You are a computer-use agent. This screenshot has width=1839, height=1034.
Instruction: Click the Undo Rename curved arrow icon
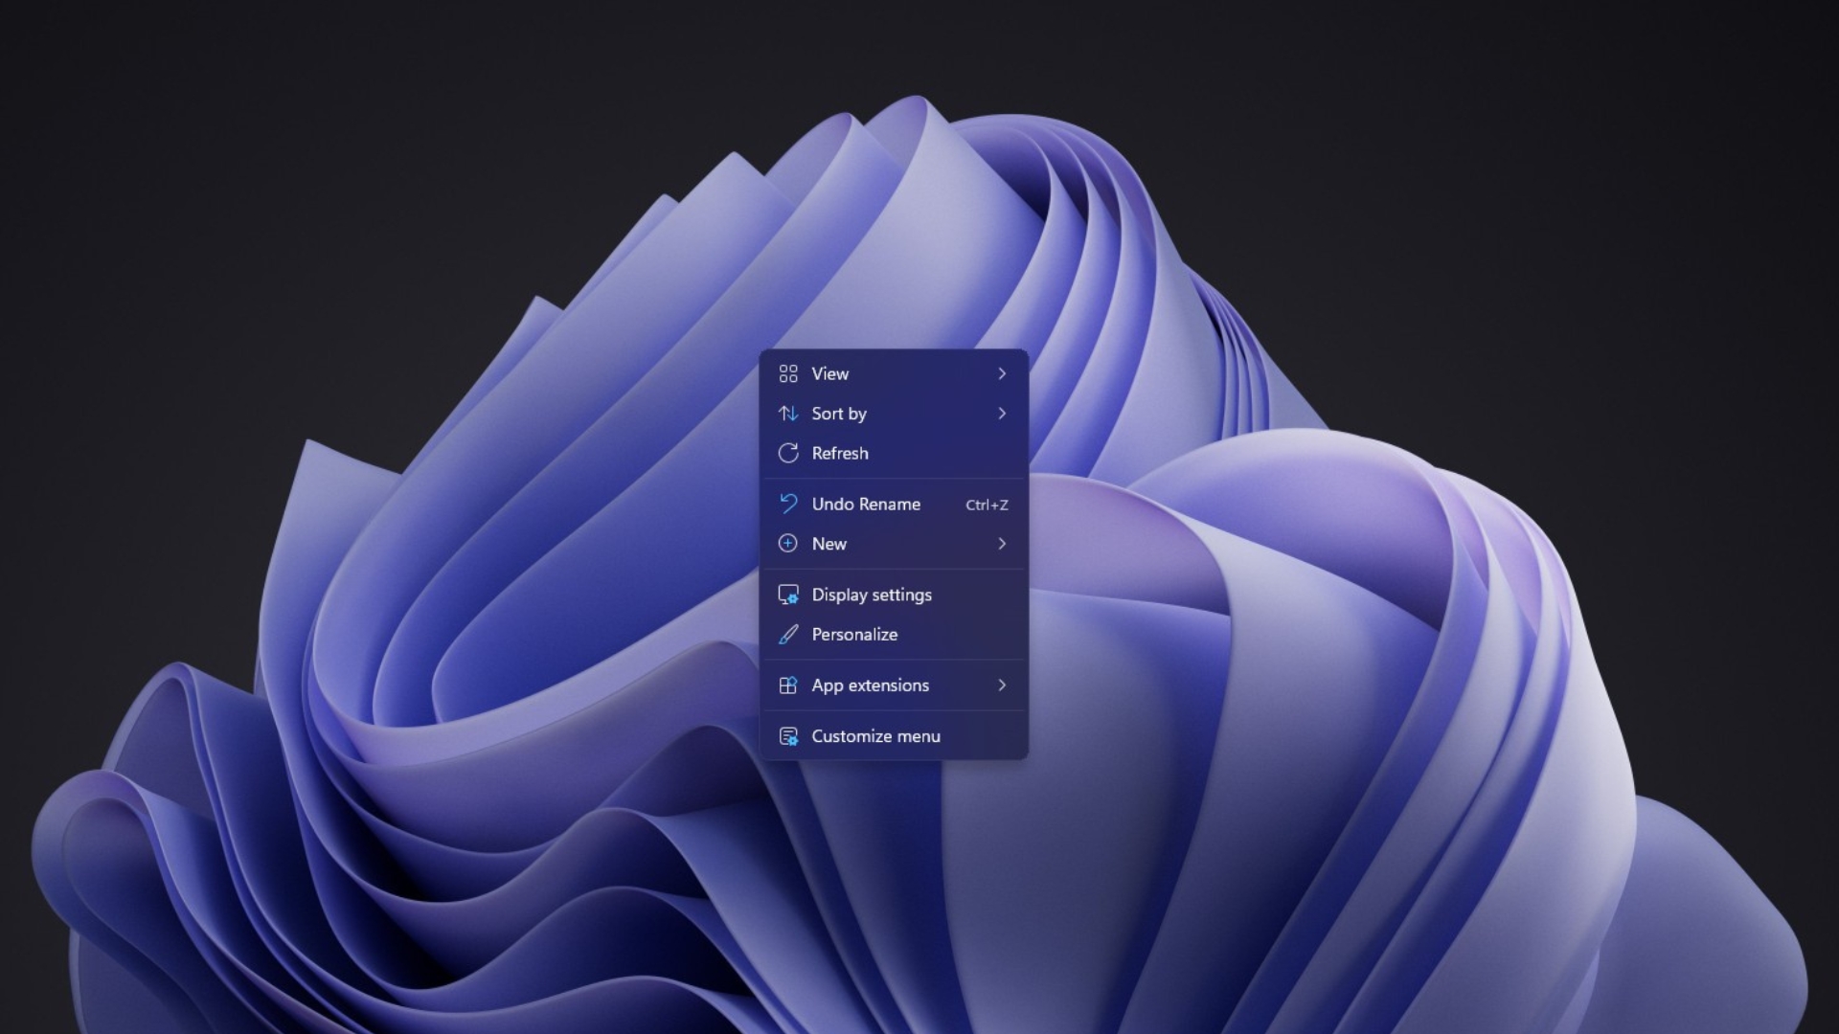[x=788, y=504]
